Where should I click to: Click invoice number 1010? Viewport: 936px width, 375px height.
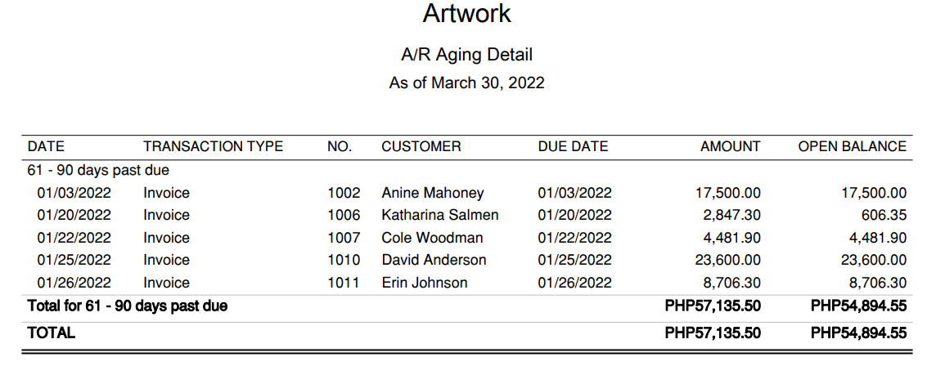pos(344,260)
